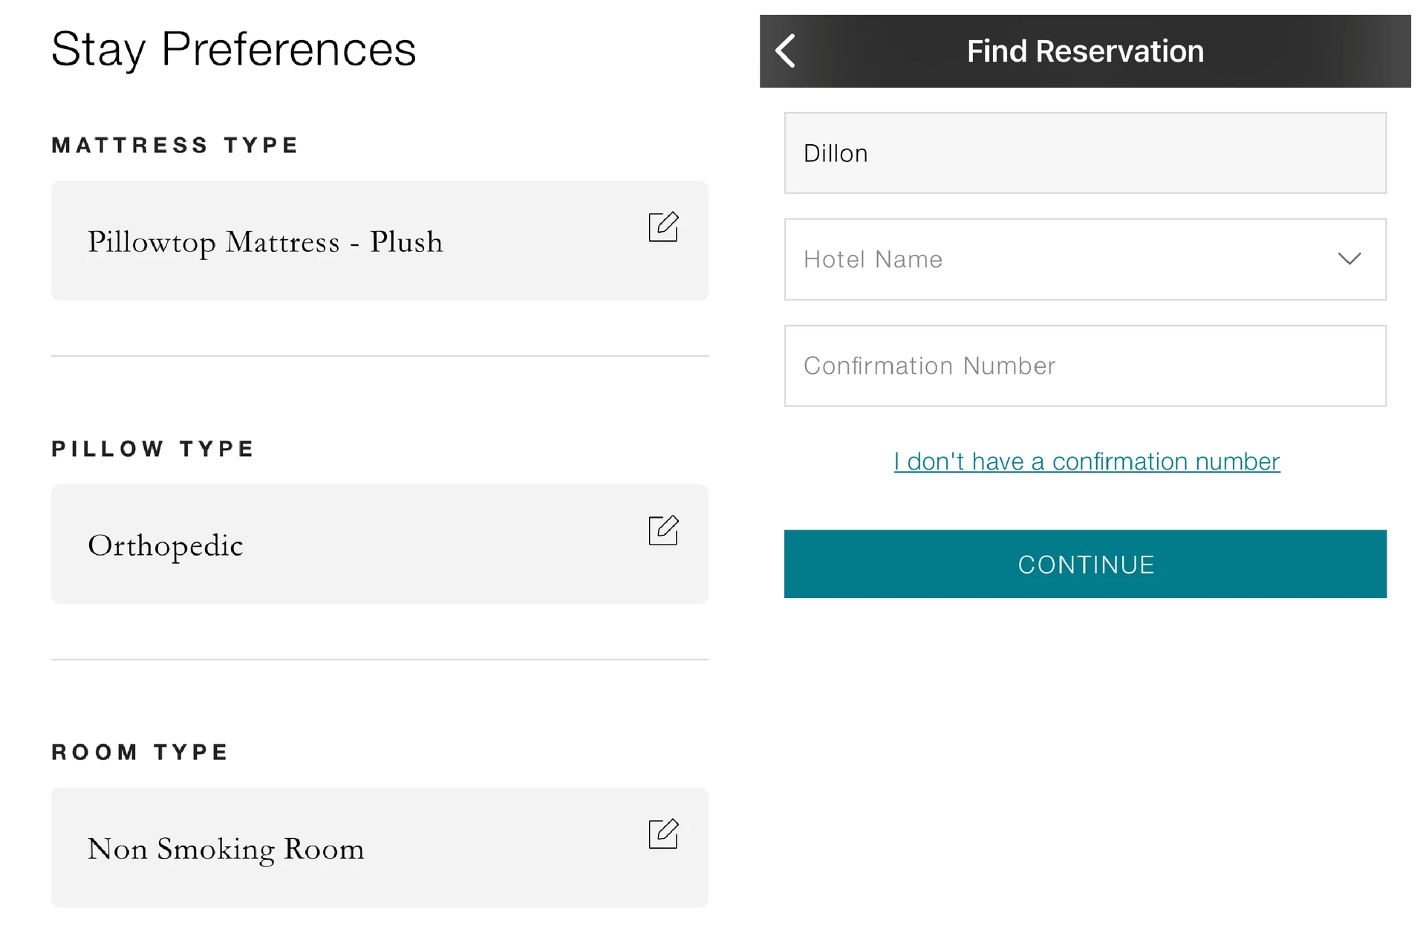Click I don't have a confirmation number
The width and height of the screenshot is (1426, 951).
1086,461
